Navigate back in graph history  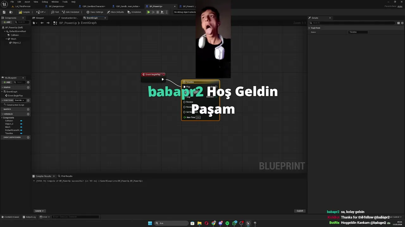pyautogui.click(x=42, y=23)
